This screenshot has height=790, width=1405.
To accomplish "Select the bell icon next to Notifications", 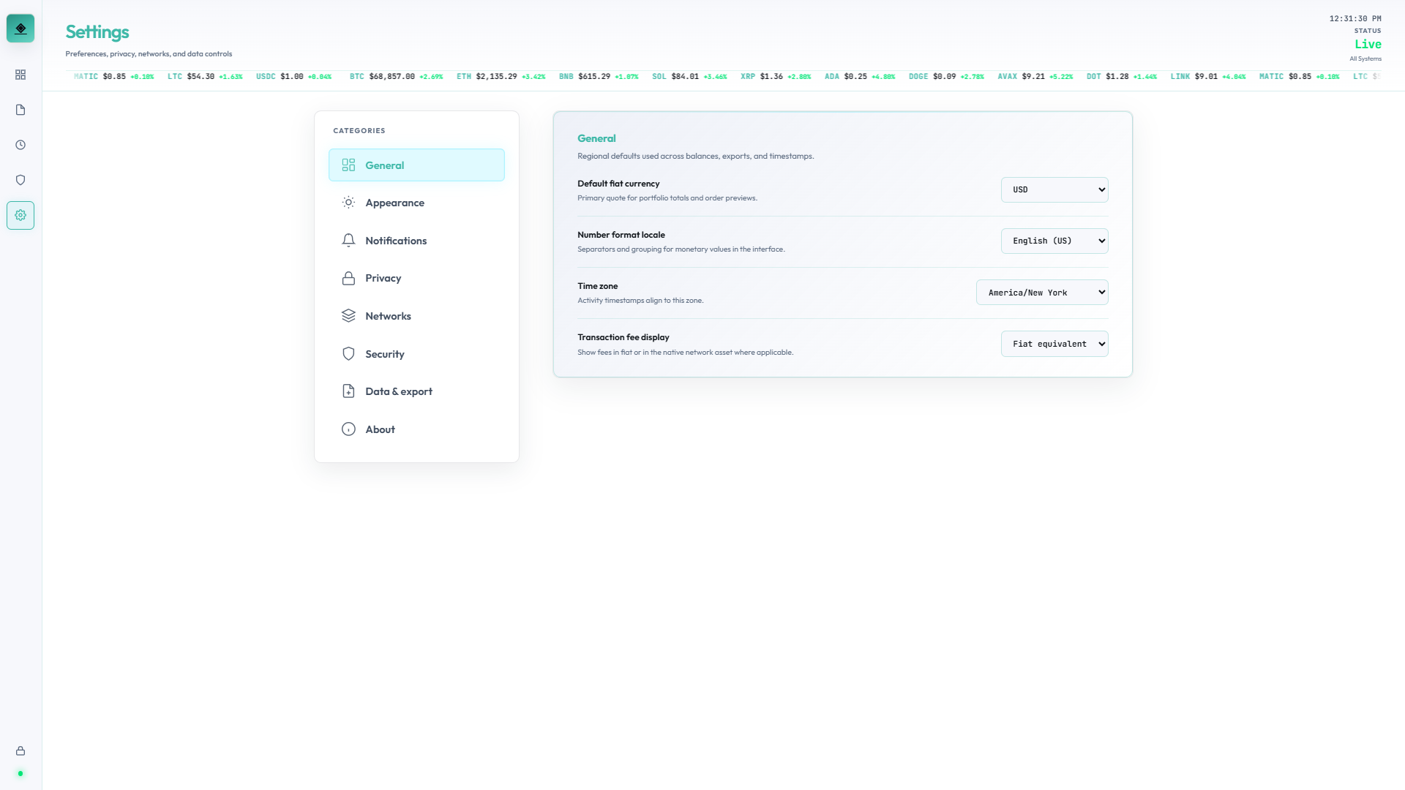I will (348, 240).
